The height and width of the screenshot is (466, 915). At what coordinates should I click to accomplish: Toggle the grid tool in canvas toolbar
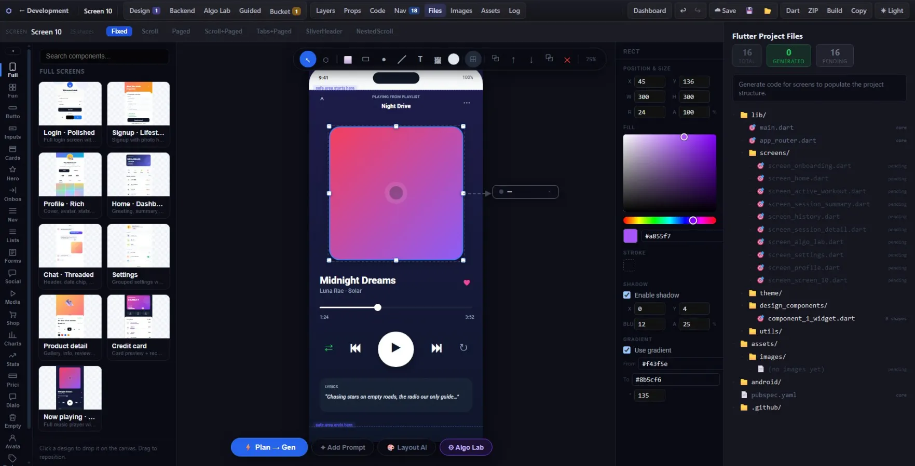click(473, 60)
